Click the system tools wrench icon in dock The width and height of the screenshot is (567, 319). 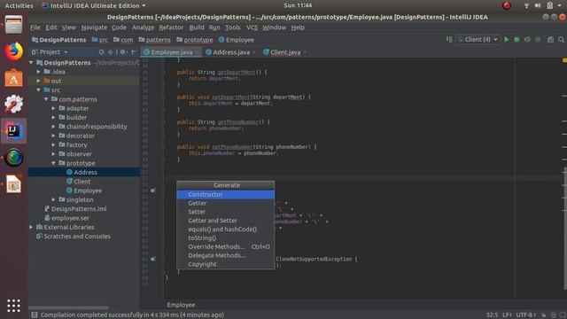[14, 105]
